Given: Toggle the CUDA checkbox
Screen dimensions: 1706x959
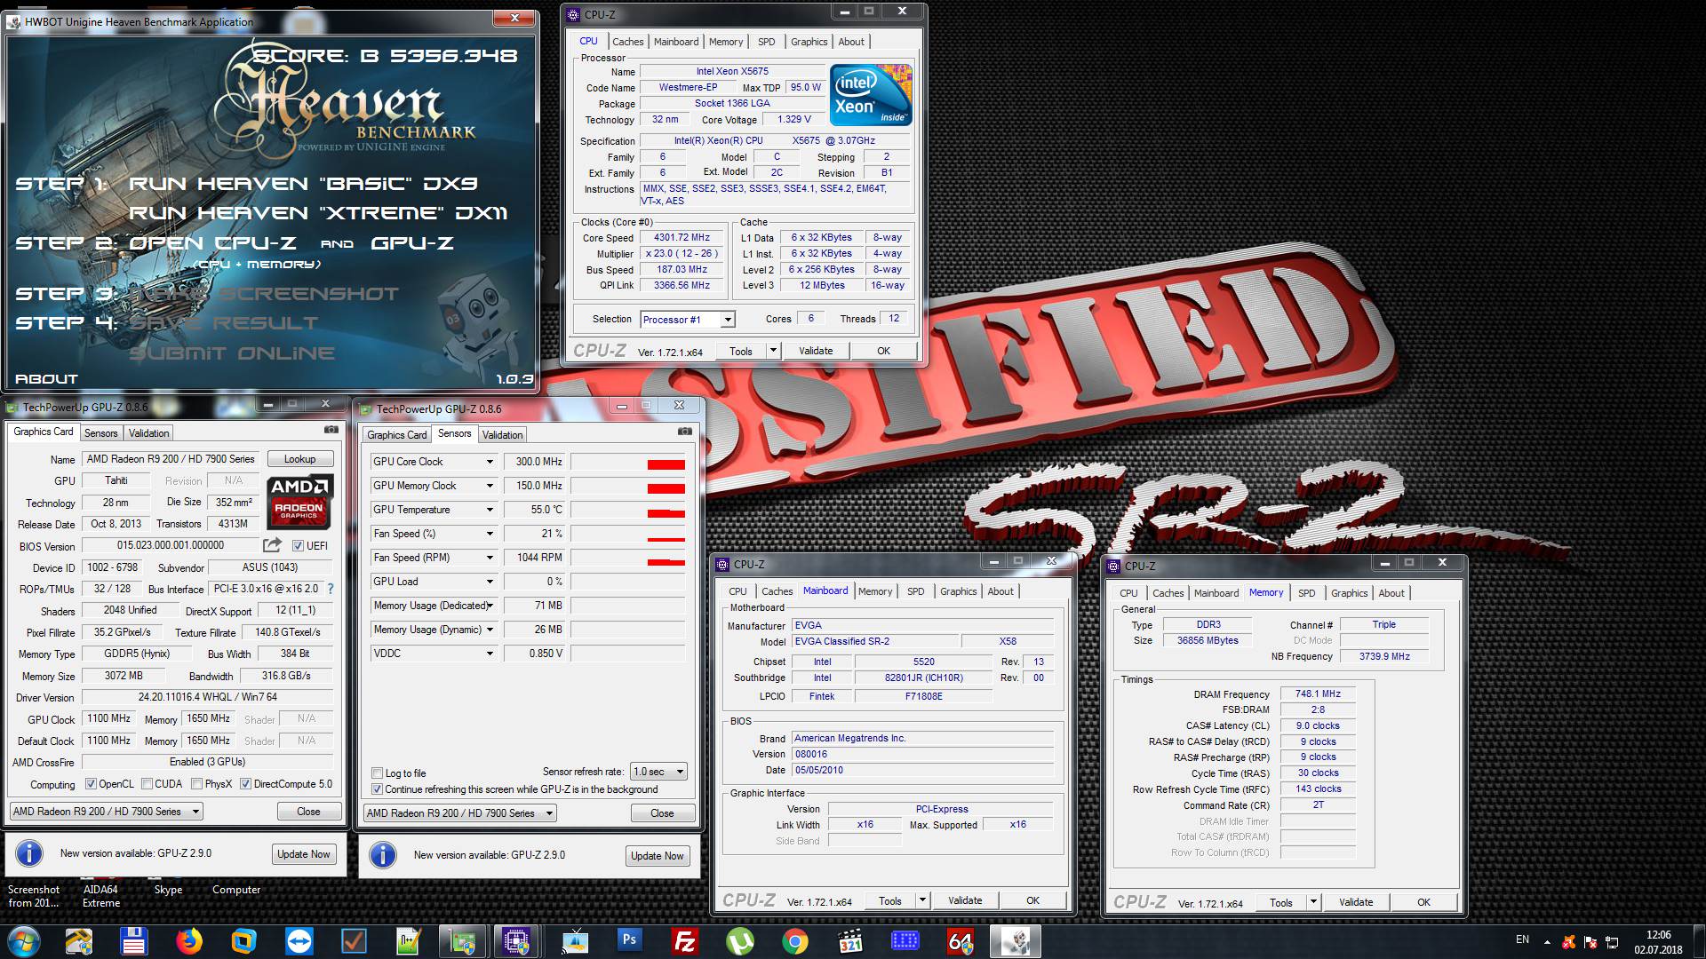Looking at the screenshot, I should pyautogui.click(x=147, y=784).
